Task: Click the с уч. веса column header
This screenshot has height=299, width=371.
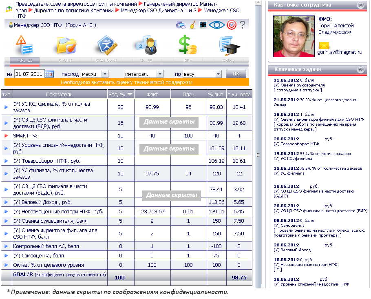Action: (x=239, y=95)
